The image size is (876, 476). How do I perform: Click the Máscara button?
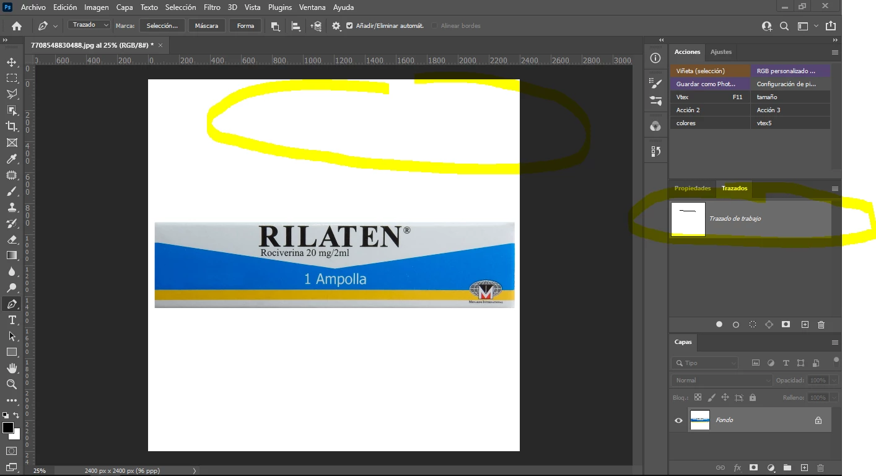pos(206,26)
